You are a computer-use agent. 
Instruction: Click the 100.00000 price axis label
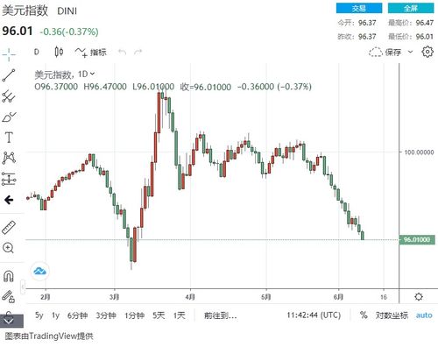coord(419,152)
